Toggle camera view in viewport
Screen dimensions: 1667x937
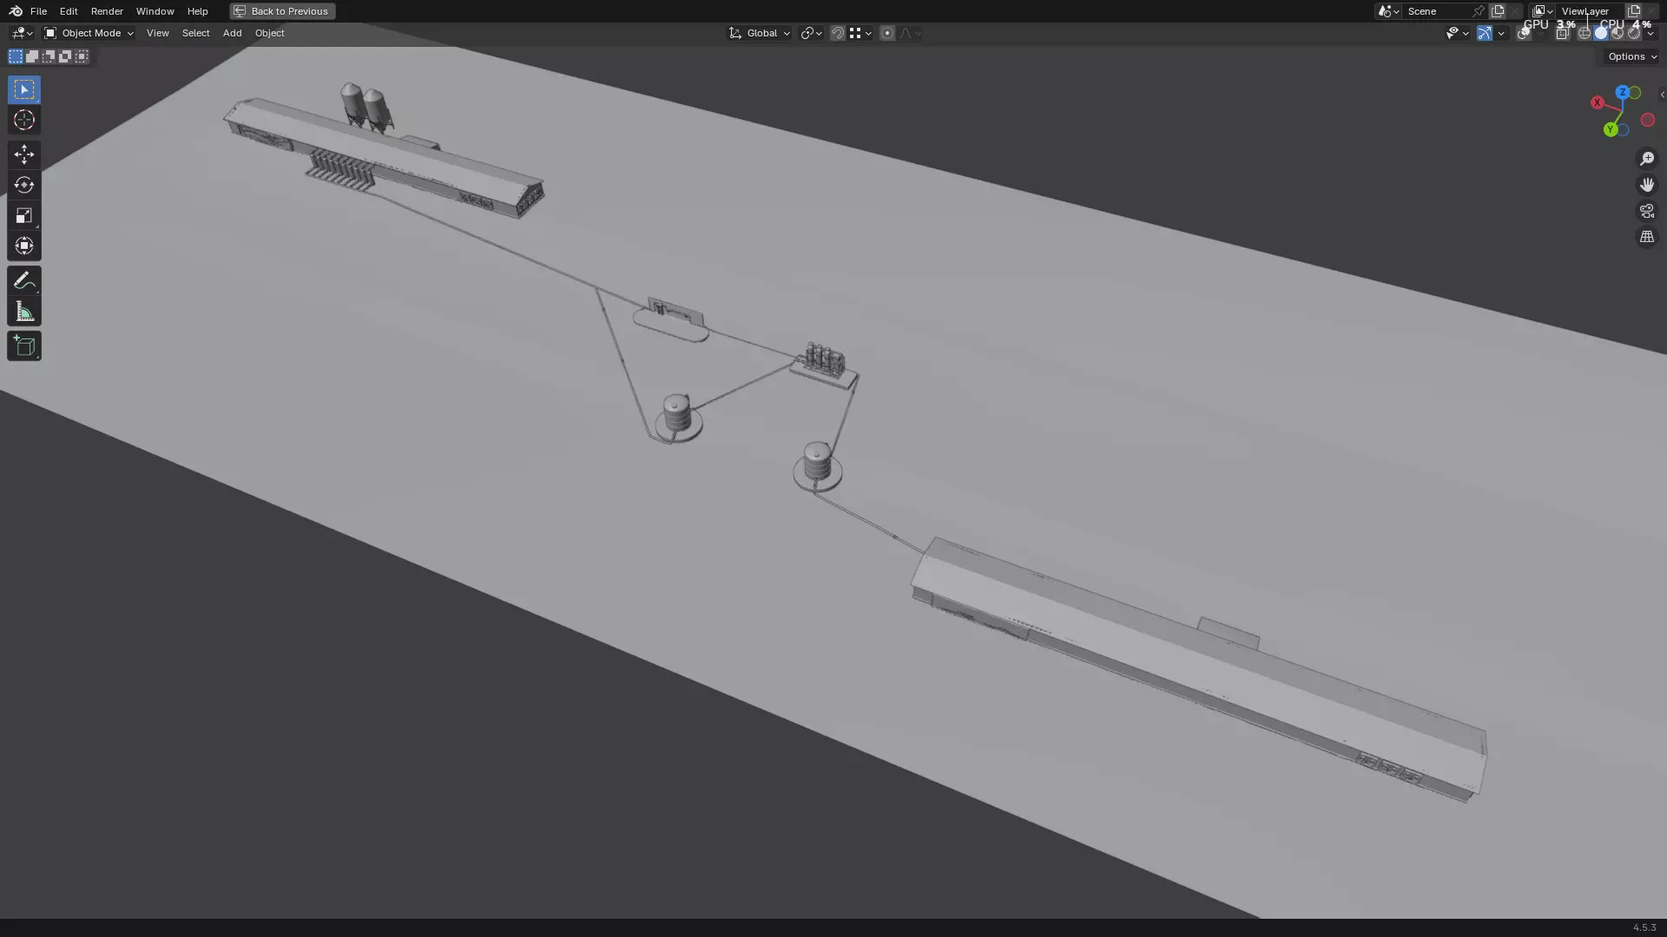[x=1646, y=211]
